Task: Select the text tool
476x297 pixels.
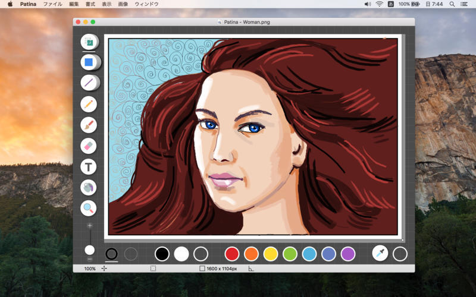Action: (x=89, y=166)
